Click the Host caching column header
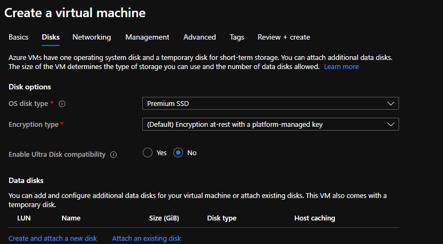Image resolution: width=443 pixels, height=244 pixels. pos(315,218)
